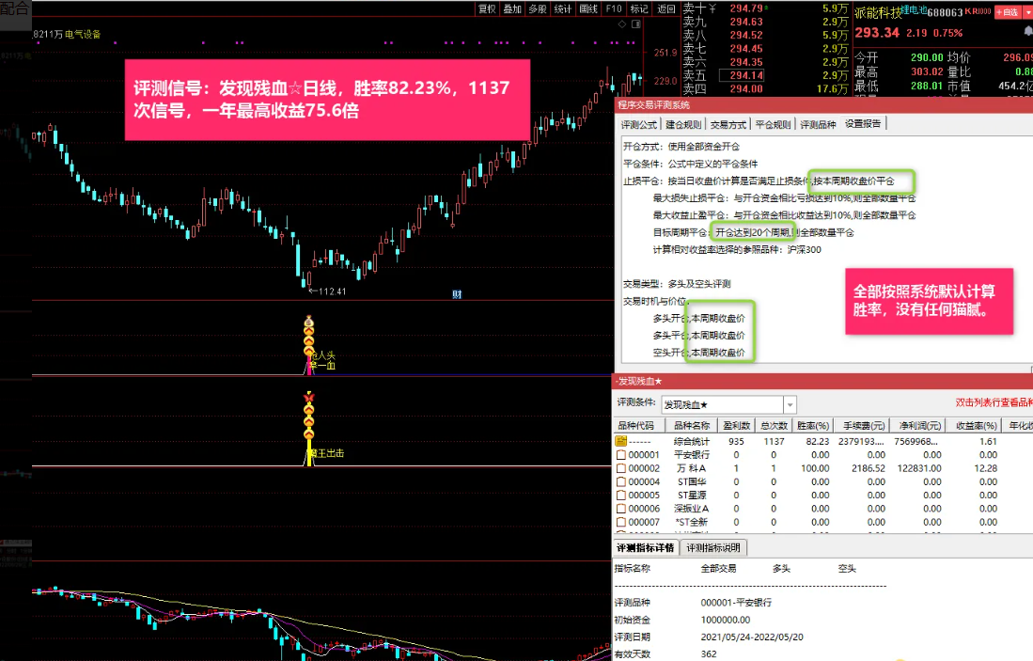Viewport: 1033px width, 661px height.
Task: Check the checkbox for 万 科A
Action: tap(621, 468)
